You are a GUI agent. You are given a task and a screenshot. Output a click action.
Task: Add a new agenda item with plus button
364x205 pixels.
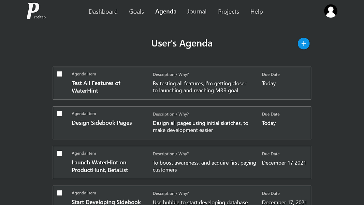coord(303,43)
